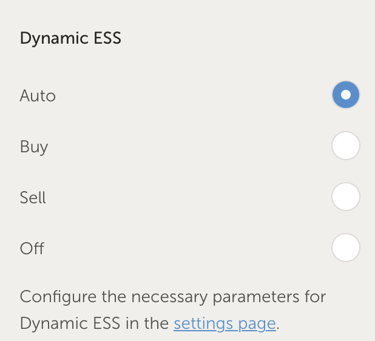This screenshot has width=375, height=341.
Task: Open the settings page link
Action: pyautogui.click(x=225, y=323)
